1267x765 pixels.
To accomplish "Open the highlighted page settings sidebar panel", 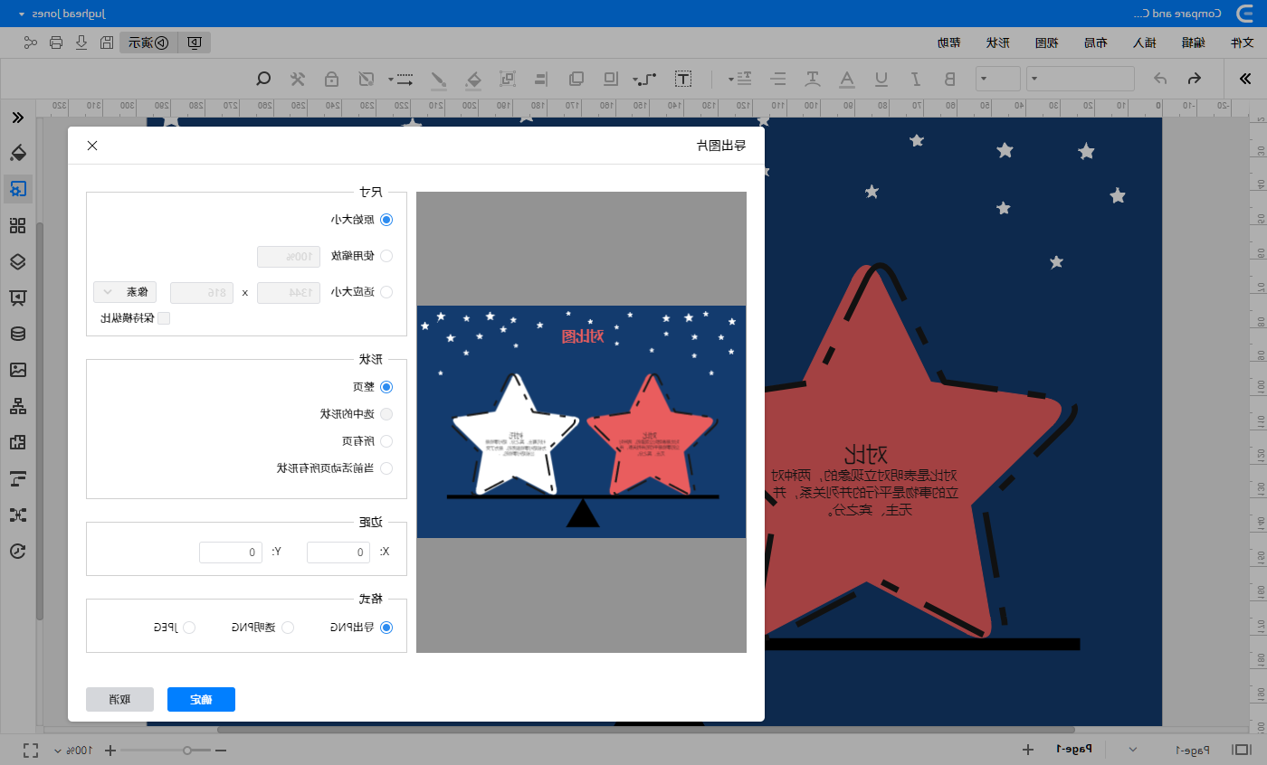I will tap(18, 189).
